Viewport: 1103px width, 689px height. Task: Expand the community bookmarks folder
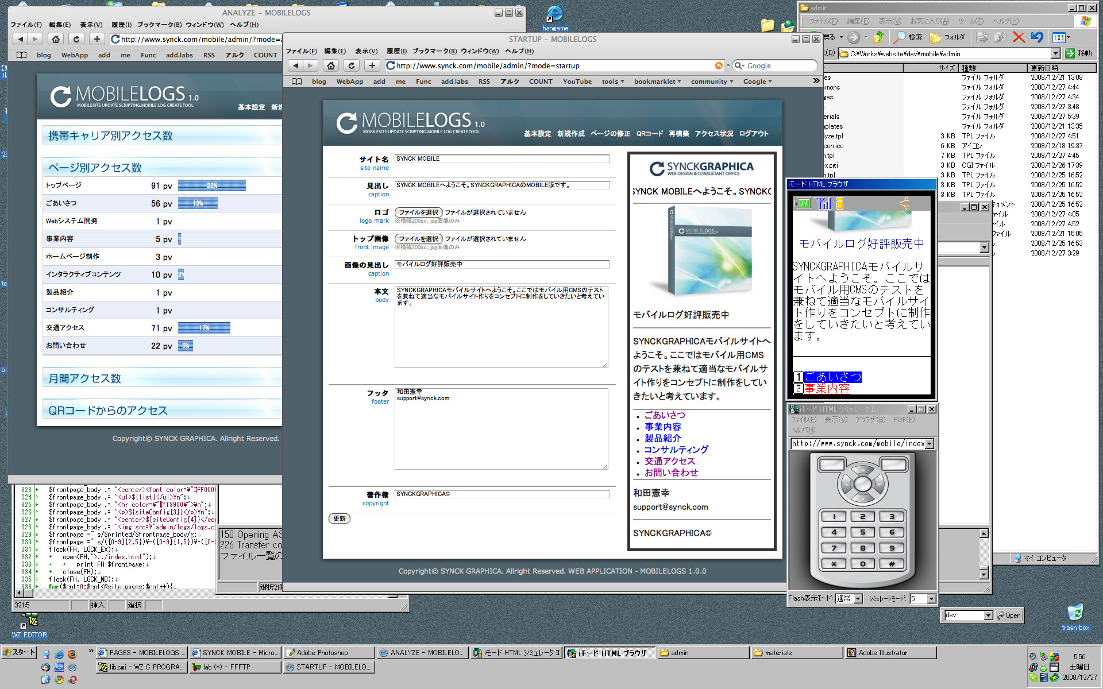coord(712,82)
